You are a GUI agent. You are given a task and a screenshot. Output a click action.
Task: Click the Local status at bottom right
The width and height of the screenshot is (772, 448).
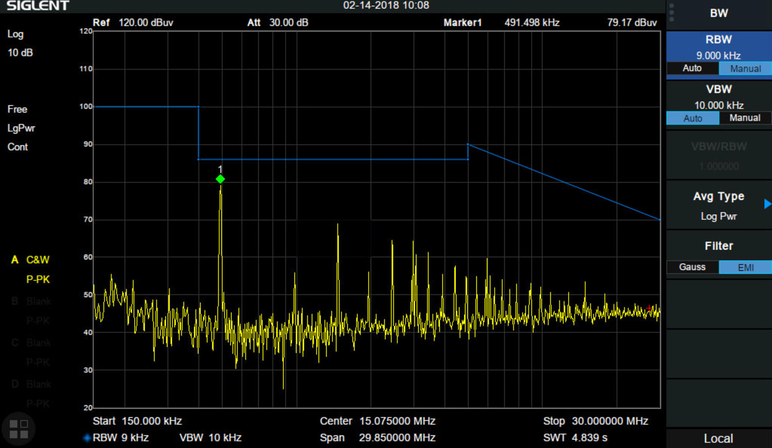718,439
